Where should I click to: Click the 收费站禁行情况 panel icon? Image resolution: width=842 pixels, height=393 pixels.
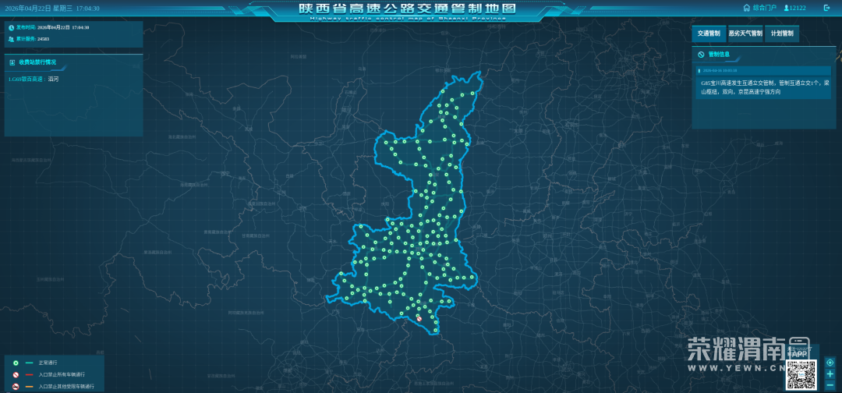12,62
